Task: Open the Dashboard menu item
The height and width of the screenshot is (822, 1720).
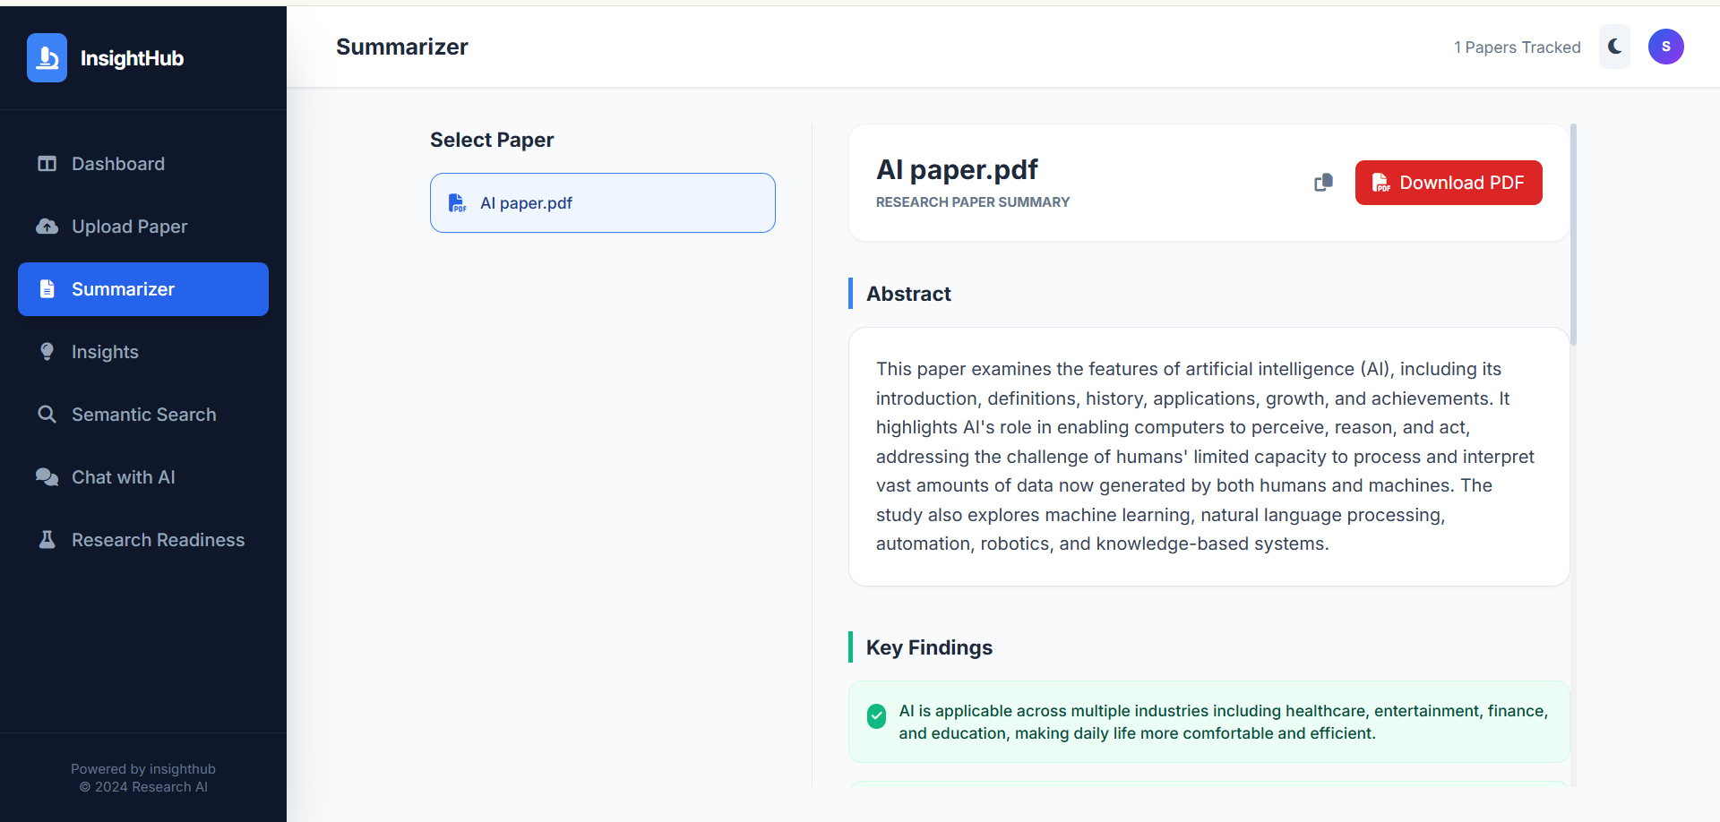Action: (143, 164)
